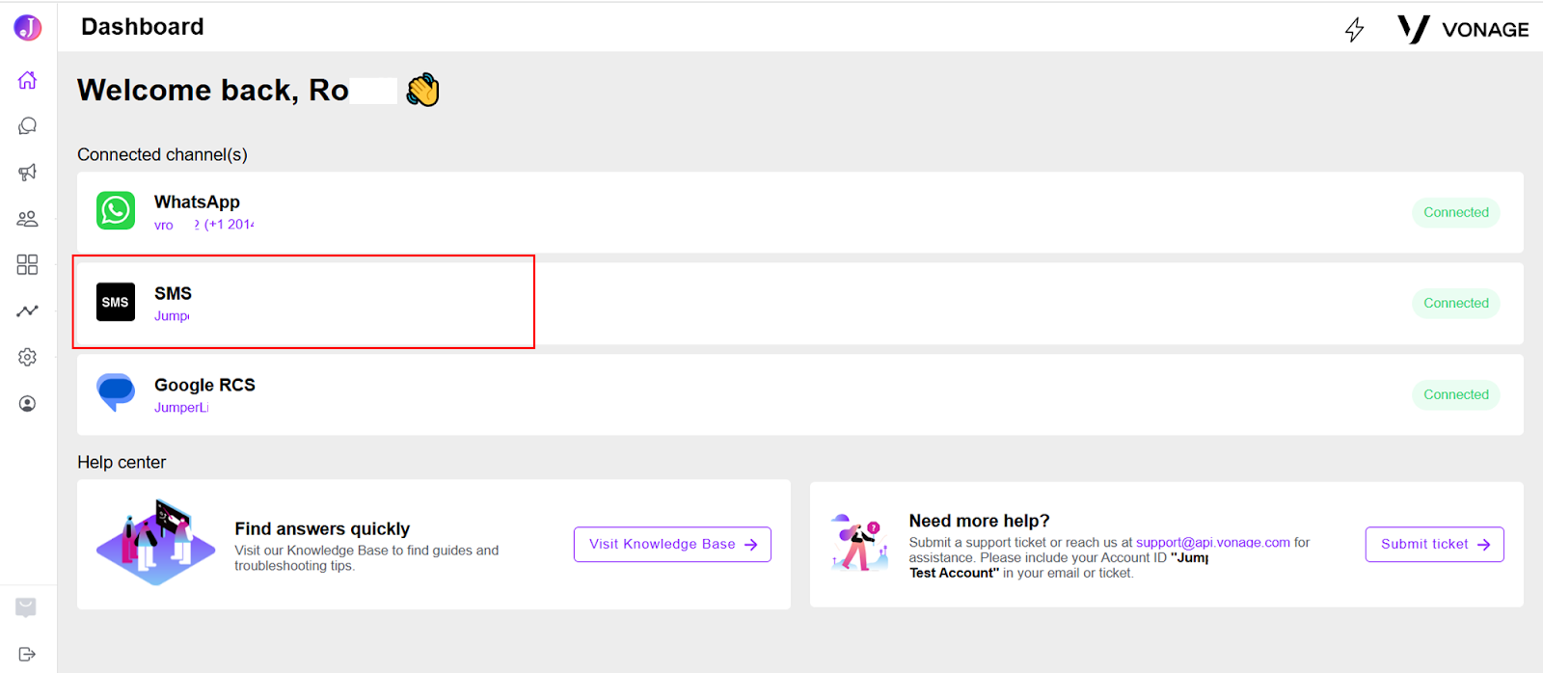The image size is (1543, 673).
Task: Click the Connected badge on WhatsApp row
Action: pos(1456,212)
